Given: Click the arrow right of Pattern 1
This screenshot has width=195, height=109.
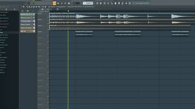Looking at the screenshot, I should pyautogui.click(x=94, y=3).
